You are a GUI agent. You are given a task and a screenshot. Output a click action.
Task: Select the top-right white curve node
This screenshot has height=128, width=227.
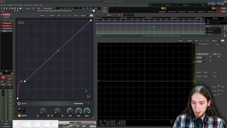coord(91,20)
